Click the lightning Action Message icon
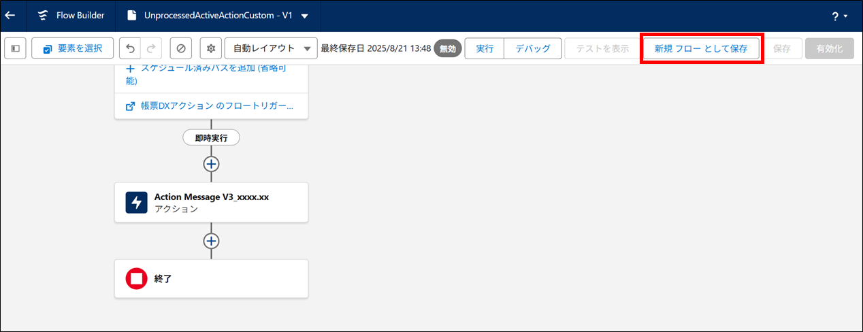Image resolution: width=863 pixels, height=332 pixels. tap(137, 202)
